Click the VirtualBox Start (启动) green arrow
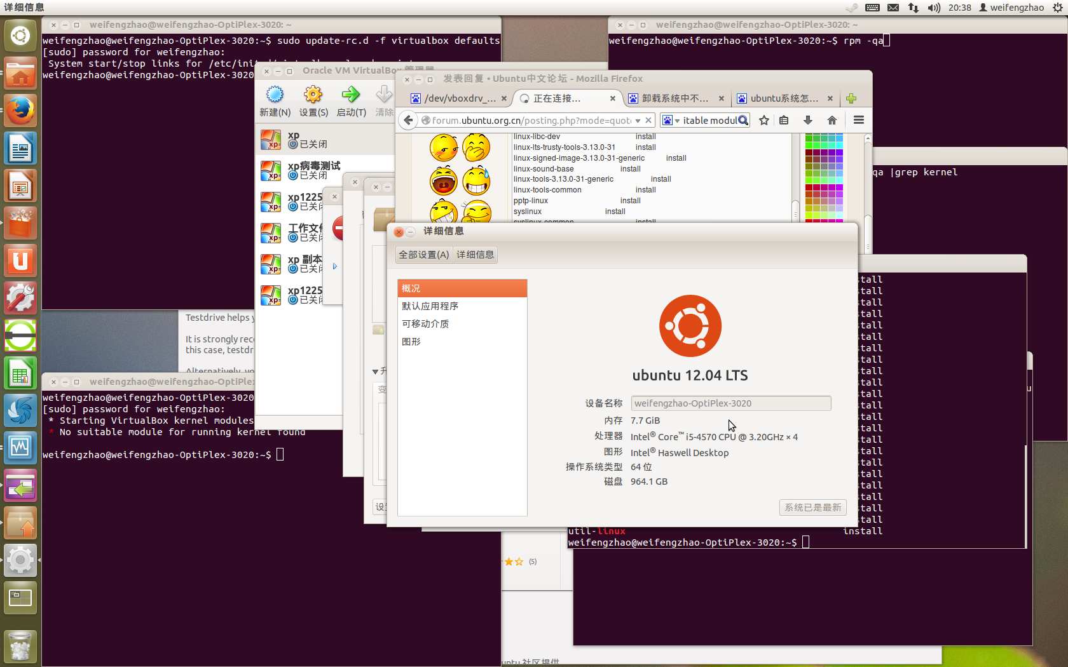This screenshot has width=1068, height=667. click(350, 95)
